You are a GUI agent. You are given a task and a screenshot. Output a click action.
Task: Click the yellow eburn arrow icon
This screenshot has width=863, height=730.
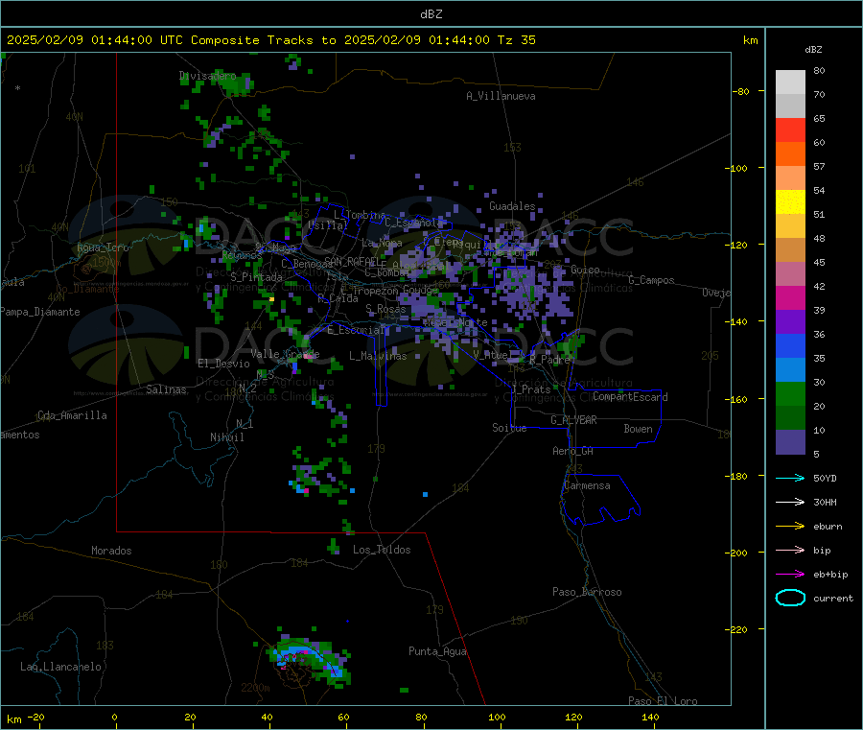(x=790, y=527)
